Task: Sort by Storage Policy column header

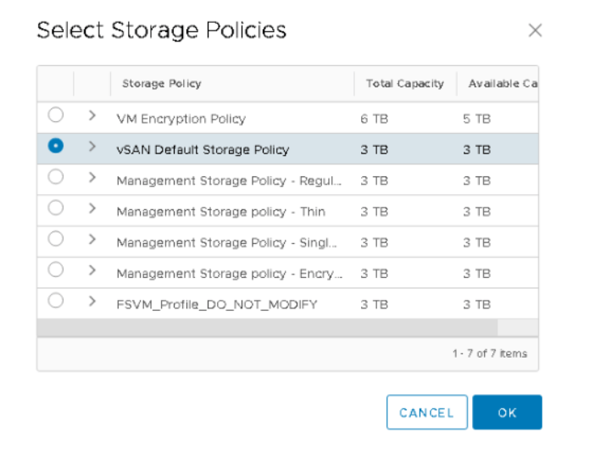Action: point(162,84)
